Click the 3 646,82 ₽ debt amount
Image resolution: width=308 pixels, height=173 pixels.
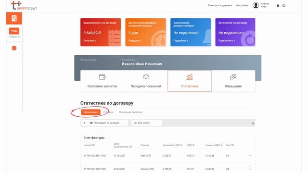(92, 33)
